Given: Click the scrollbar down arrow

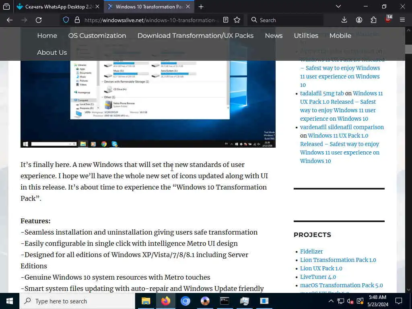Looking at the screenshot, I should click(x=408, y=290).
